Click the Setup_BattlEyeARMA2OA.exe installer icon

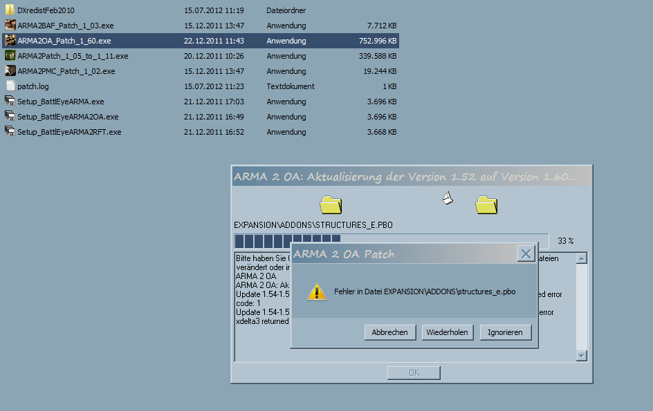pyautogui.click(x=10, y=117)
